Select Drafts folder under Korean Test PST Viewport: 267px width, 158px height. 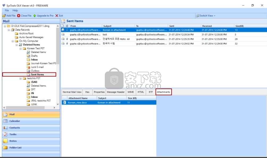coord(34,56)
